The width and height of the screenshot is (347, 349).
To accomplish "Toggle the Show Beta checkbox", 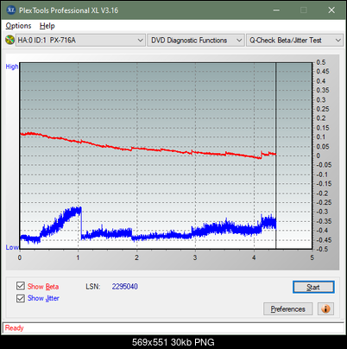I will (x=21, y=286).
